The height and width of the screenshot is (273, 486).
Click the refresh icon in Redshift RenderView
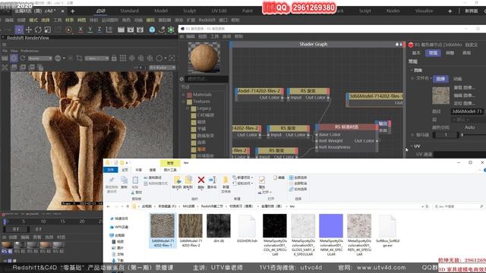click(23, 58)
